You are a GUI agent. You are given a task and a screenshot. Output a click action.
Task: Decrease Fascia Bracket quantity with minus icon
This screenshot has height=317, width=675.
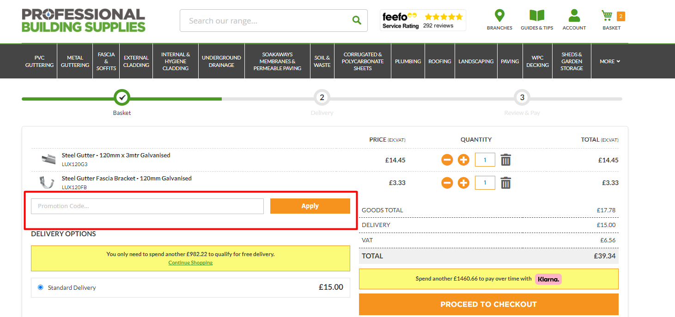pyautogui.click(x=447, y=182)
